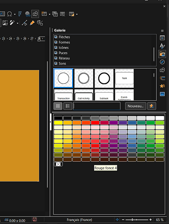Open the image filter dropdown arrow

(x=17, y=23)
